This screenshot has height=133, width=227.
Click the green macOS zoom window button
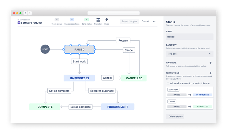tap(20, 13)
